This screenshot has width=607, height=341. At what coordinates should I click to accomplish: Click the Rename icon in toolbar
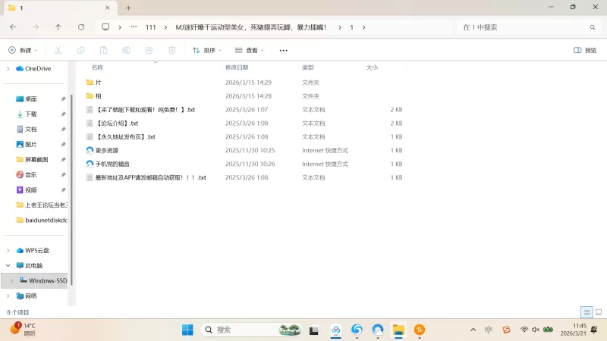click(x=127, y=50)
